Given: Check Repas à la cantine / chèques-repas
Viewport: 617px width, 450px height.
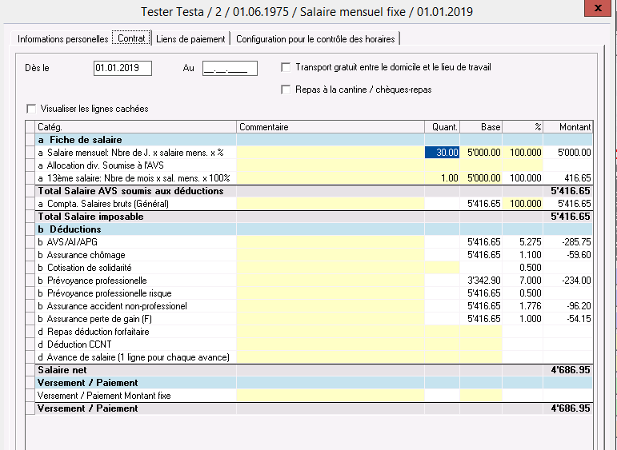Looking at the screenshot, I should point(286,90).
